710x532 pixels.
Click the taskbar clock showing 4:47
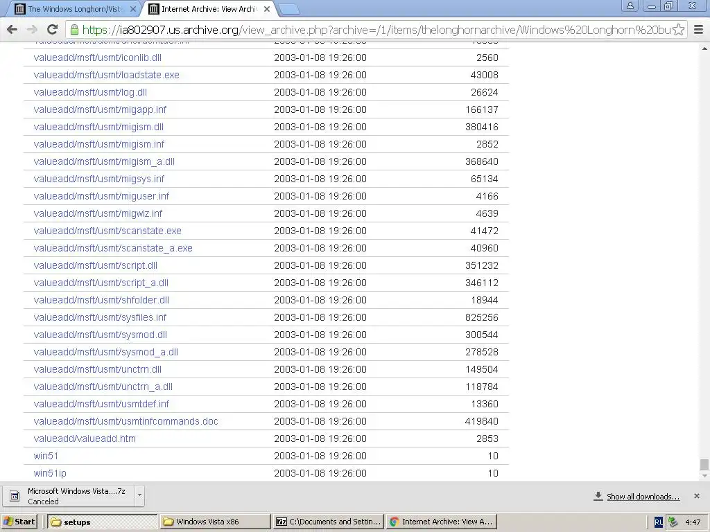coord(693,522)
